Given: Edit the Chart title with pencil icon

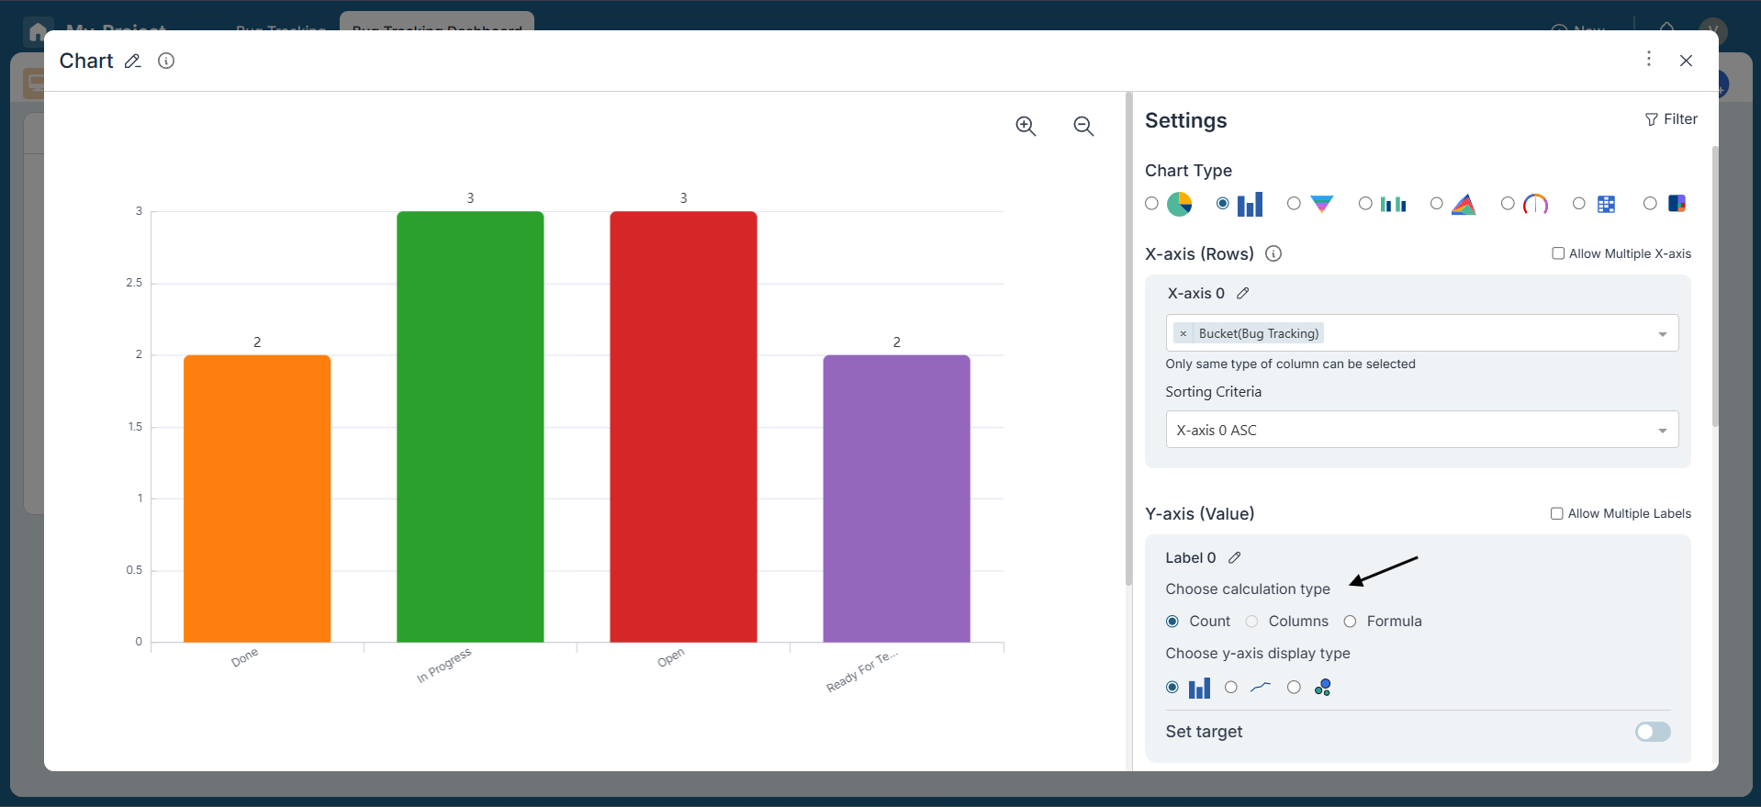Looking at the screenshot, I should [x=133, y=62].
